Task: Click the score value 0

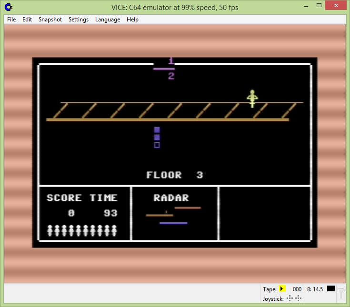Action: coord(71,213)
